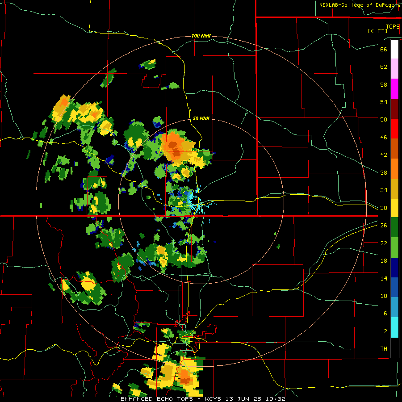Click the 38 legend scale label
Viewport: 402px width, 402px height.
(x=384, y=173)
